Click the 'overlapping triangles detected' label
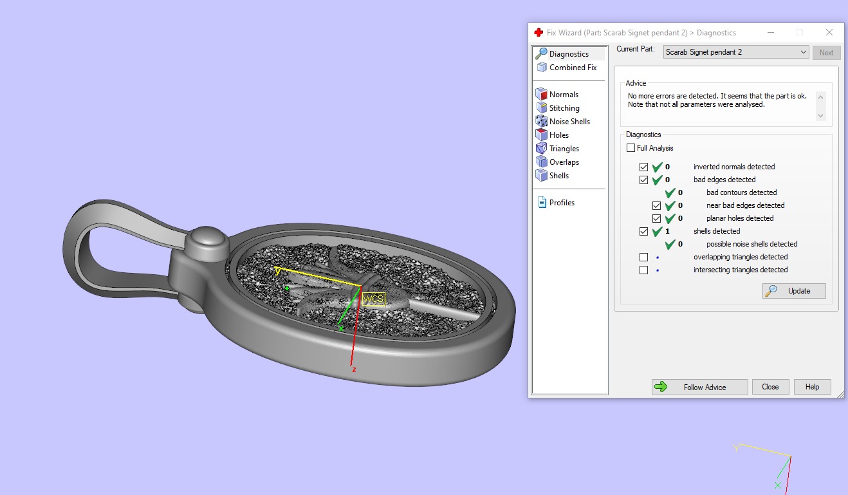848x495 pixels. [741, 257]
